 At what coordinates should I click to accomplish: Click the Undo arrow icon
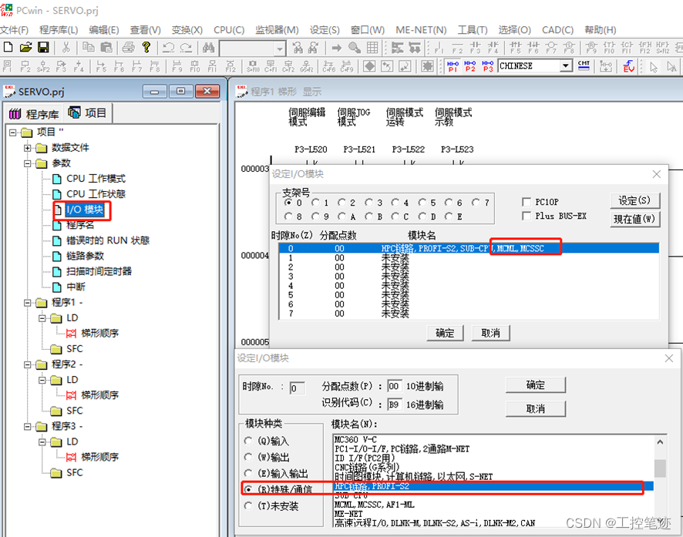169,47
